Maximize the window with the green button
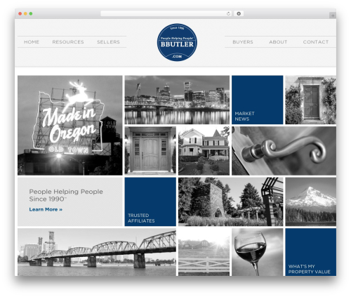 (x=31, y=14)
